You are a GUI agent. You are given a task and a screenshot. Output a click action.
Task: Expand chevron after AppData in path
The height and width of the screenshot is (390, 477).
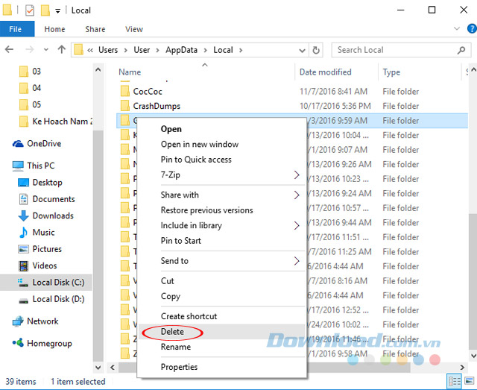pos(206,50)
